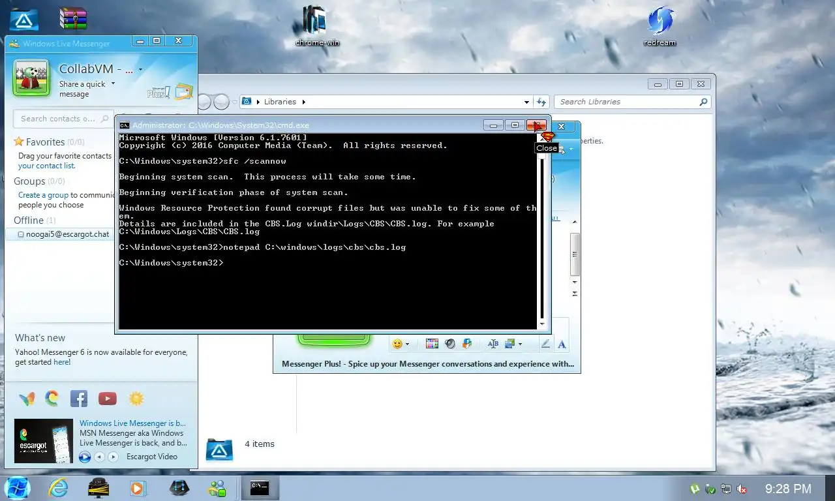Switch to the cmd.exe taskbar button
This screenshot has height=501, width=835.
[260, 487]
